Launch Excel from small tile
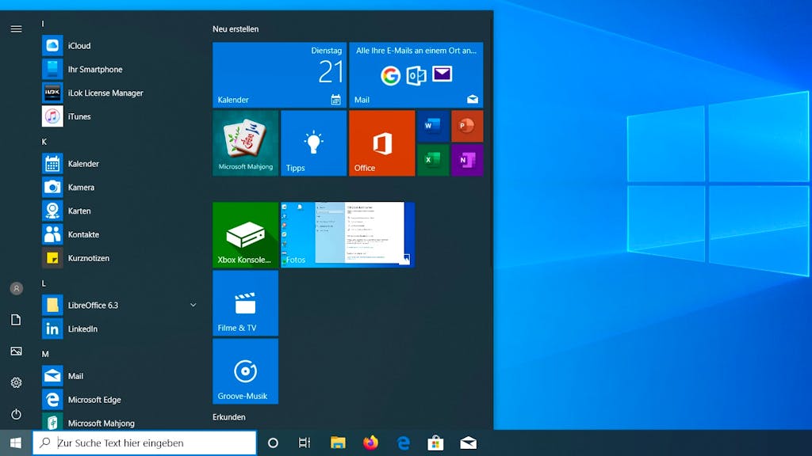 coord(433,160)
